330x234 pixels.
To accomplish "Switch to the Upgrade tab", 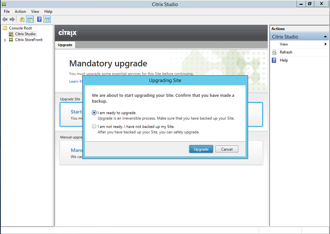I will click(x=65, y=45).
